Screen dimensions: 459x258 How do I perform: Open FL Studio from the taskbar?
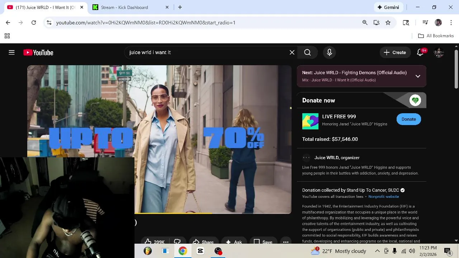(x=148, y=251)
